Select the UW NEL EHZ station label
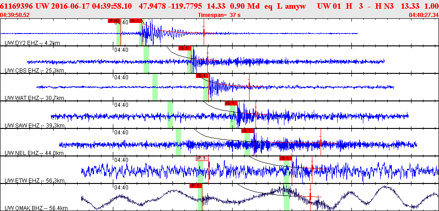The width and height of the screenshot is (439, 211). [33, 153]
